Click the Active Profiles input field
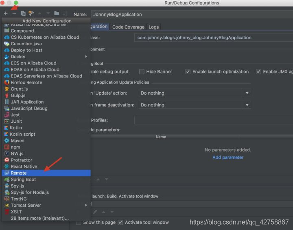Image resolution: width=293 pixels, height=230 pixels. 214,120
